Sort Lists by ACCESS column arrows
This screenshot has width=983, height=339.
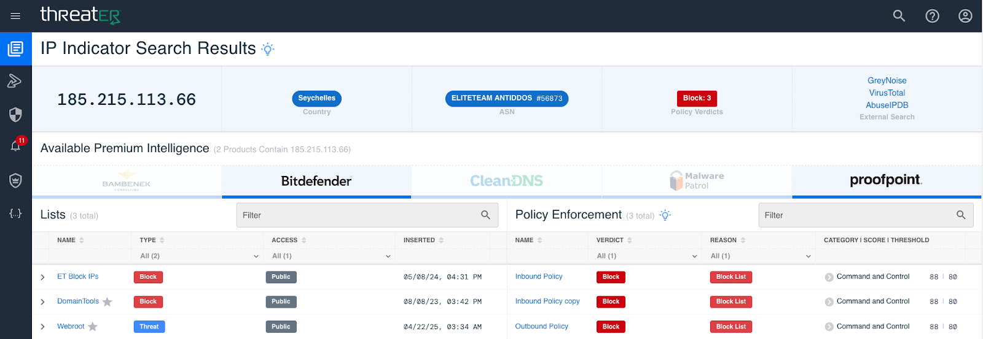304,240
